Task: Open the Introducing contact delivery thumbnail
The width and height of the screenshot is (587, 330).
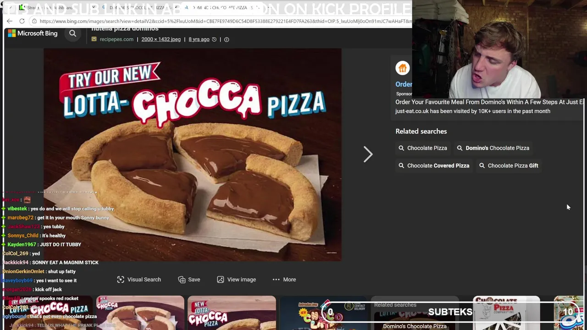Action: click(323, 313)
